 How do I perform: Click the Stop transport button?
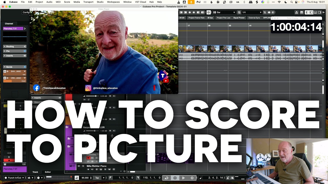(x=175, y=178)
